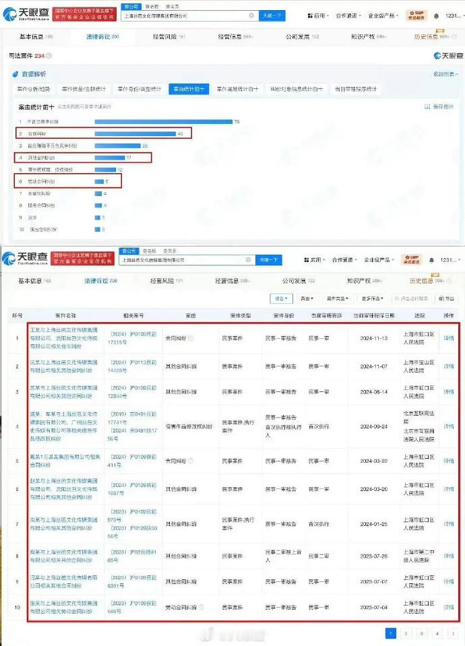Click info icon beside 劳动合同纠纷 in row 10
Image resolution: width=465 pixels, height=646 pixels.
click(x=201, y=607)
